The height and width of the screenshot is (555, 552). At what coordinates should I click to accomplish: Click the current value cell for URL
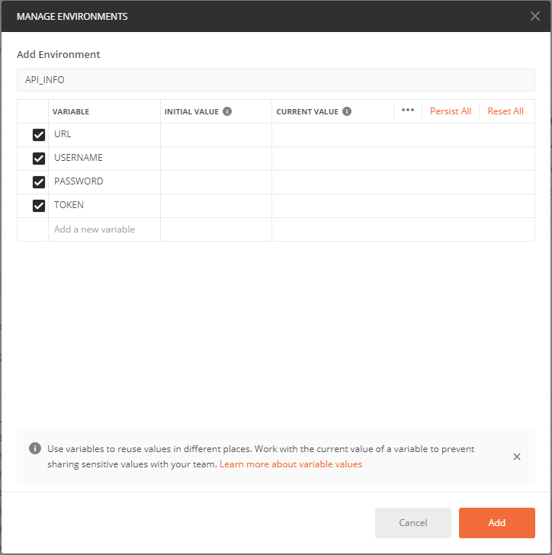(403, 135)
